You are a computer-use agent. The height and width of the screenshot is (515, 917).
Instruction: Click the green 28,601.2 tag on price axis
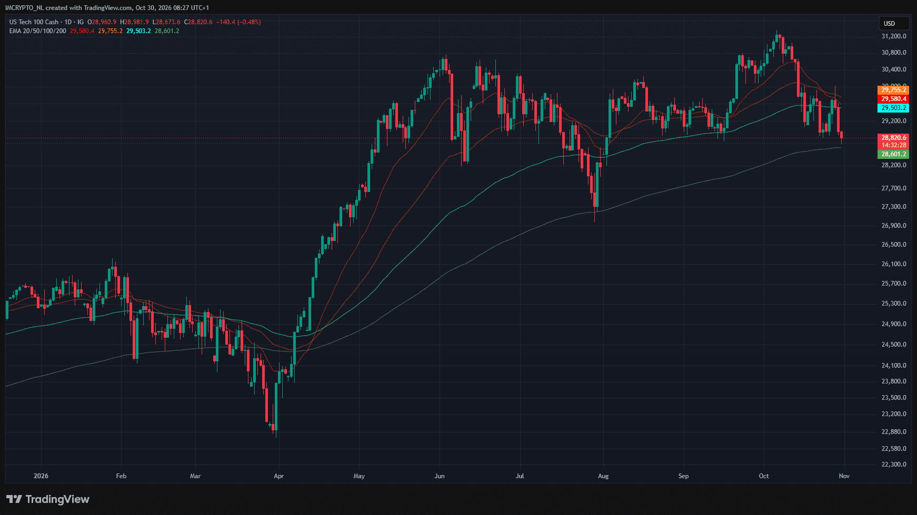pos(893,154)
